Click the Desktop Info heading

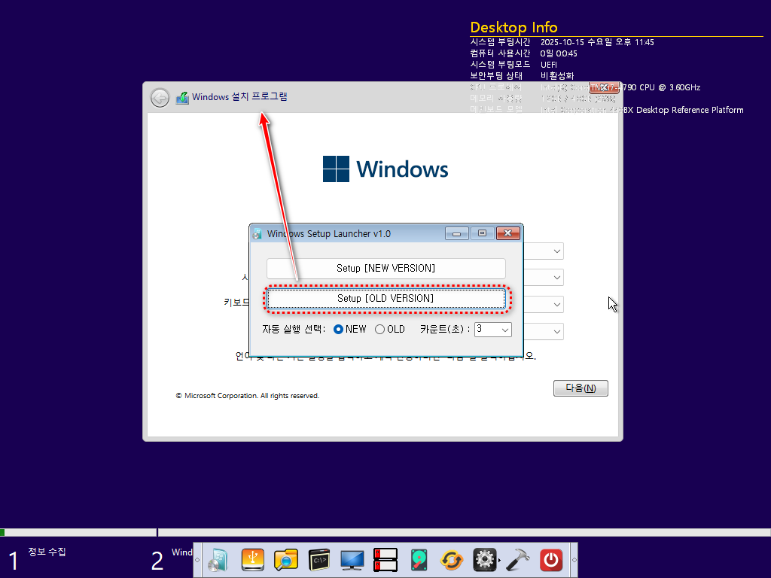tap(513, 27)
